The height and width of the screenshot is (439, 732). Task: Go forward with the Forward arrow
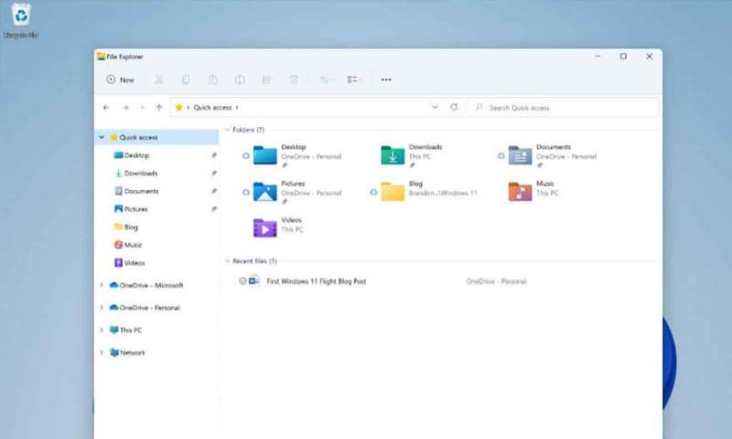tap(125, 108)
